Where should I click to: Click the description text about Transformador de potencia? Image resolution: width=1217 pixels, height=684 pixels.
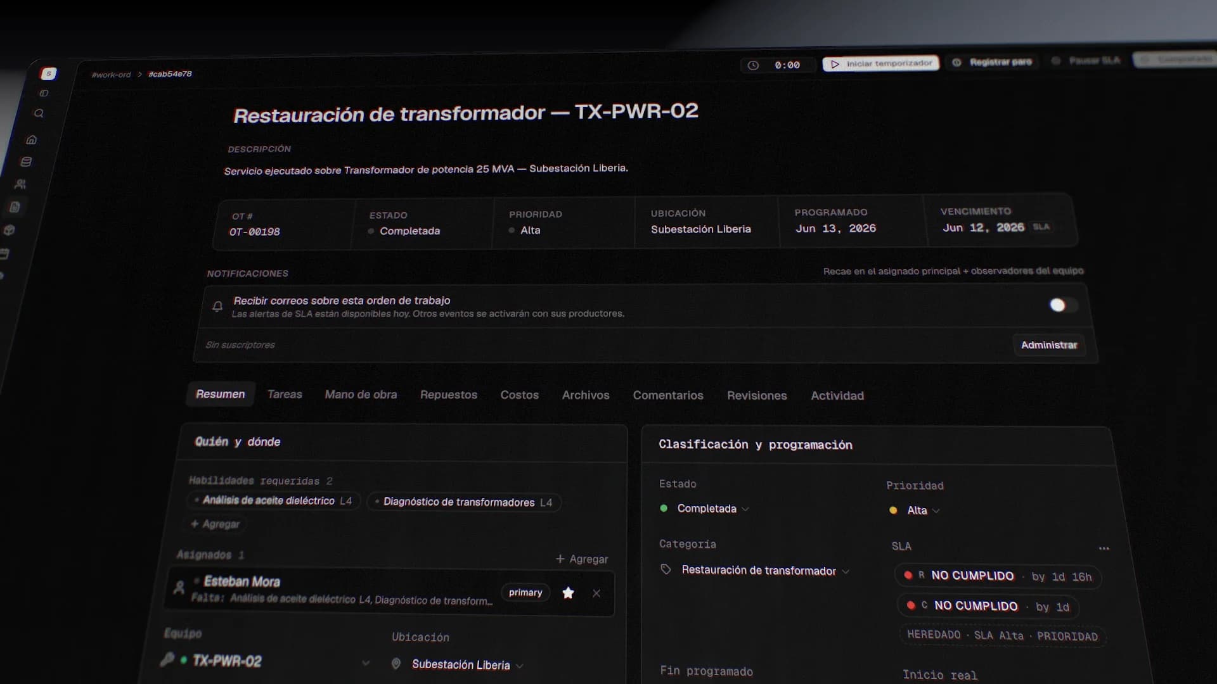tap(426, 170)
